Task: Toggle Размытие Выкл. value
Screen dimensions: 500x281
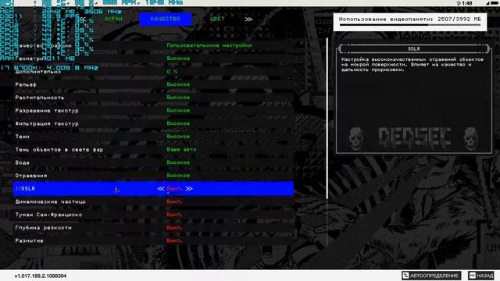Action: pos(174,241)
